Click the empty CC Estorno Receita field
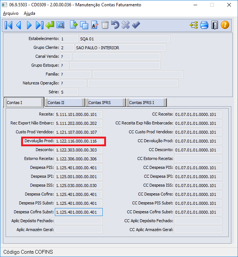Screen dimensions: 238x257 tap(198, 158)
